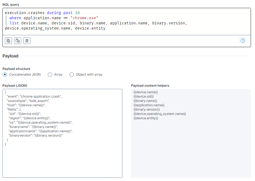
Task: Insert the {{application.name}} helper
Action: (x=149, y=105)
